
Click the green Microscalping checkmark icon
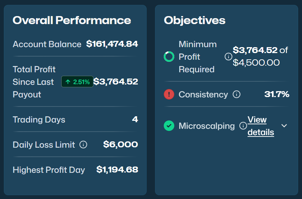point(169,126)
